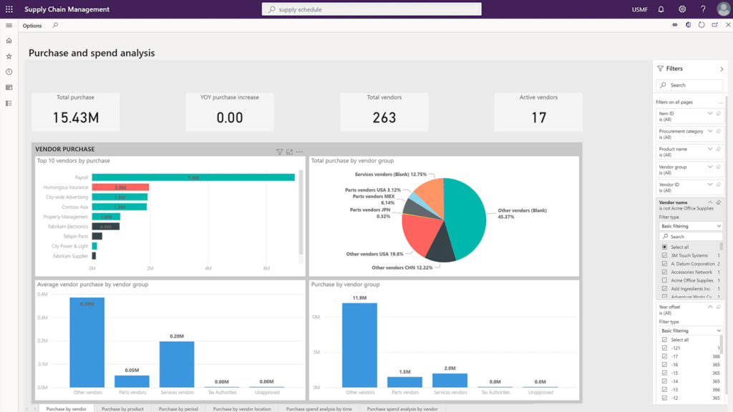
Task: Click the red Humongous Insurance bar
Action: point(120,187)
